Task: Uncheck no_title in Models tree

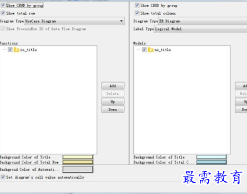Action: point(144,50)
